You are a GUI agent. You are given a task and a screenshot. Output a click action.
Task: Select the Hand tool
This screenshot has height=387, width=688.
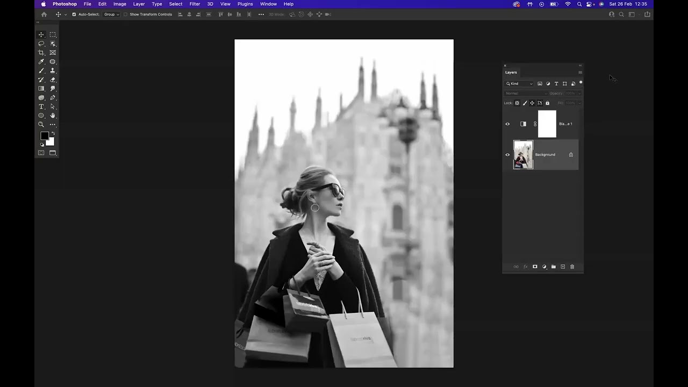pos(53,116)
